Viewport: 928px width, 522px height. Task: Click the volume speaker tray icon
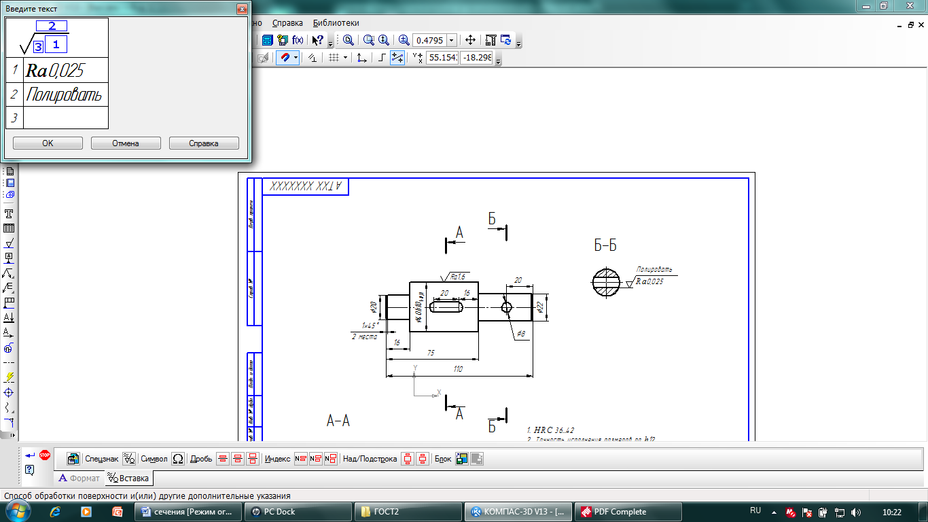(x=855, y=512)
